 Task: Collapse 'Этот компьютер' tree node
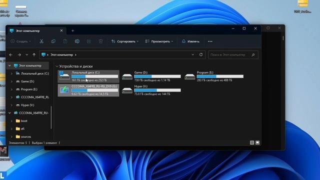pyautogui.click(x=9, y=65)
